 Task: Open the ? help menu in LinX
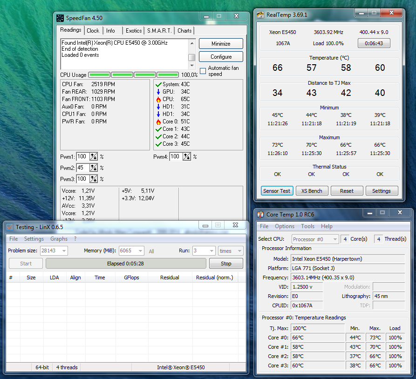tap(75, 239)
